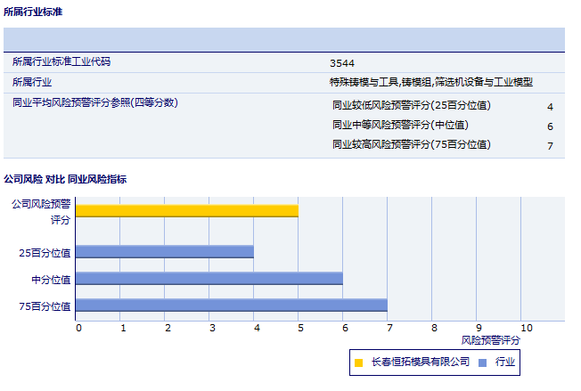Click the 特殊铸模与工具 industry description text
Image resolution: width=581 pixels, height=391 pixels.
[x=430, y=82]
